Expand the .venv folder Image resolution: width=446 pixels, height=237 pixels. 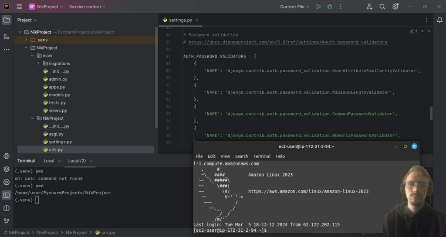click(26, 40)
